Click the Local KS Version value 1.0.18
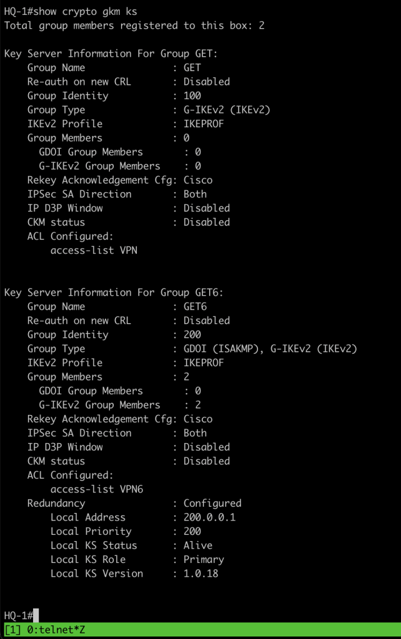 [x=200, y=573]
